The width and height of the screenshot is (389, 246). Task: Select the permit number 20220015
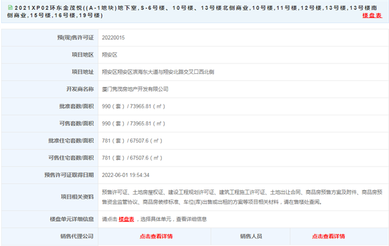click(113, 38)
